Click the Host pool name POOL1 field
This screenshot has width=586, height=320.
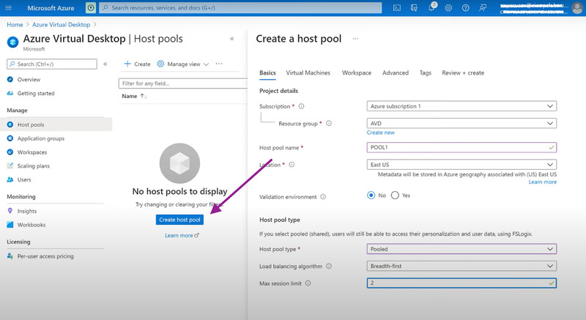[x=461, y=147]
